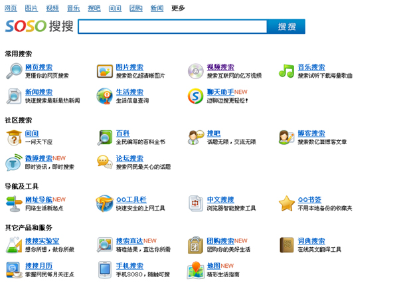
Task: Open the 中文搜搜 link
Action: point(220,200)
